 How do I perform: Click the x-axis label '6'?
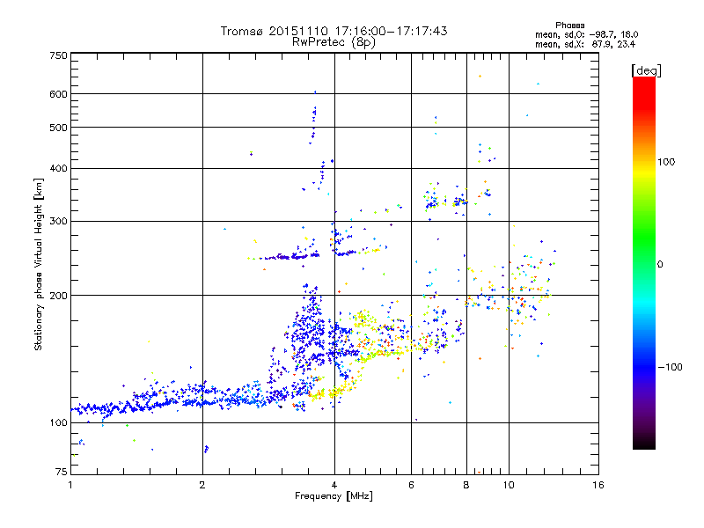tap(411, 485)
